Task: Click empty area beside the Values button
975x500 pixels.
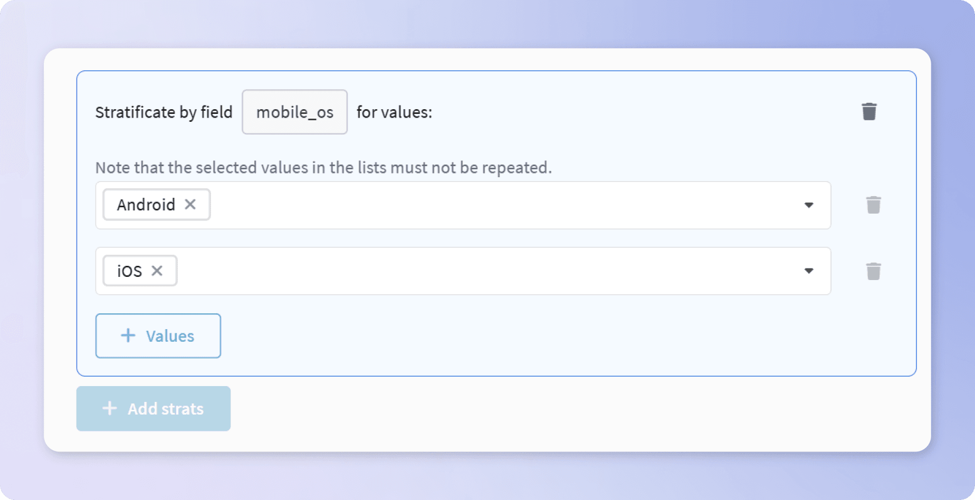Action: coord(475,336)
